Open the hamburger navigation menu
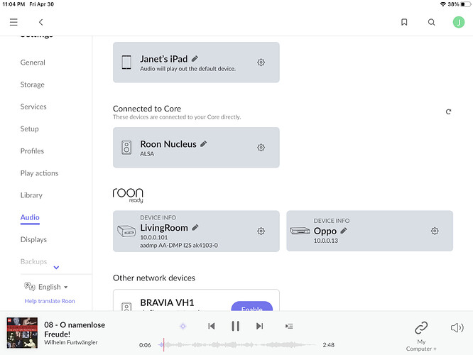This screenshot has height=355, width=473. tap(13, 22)
